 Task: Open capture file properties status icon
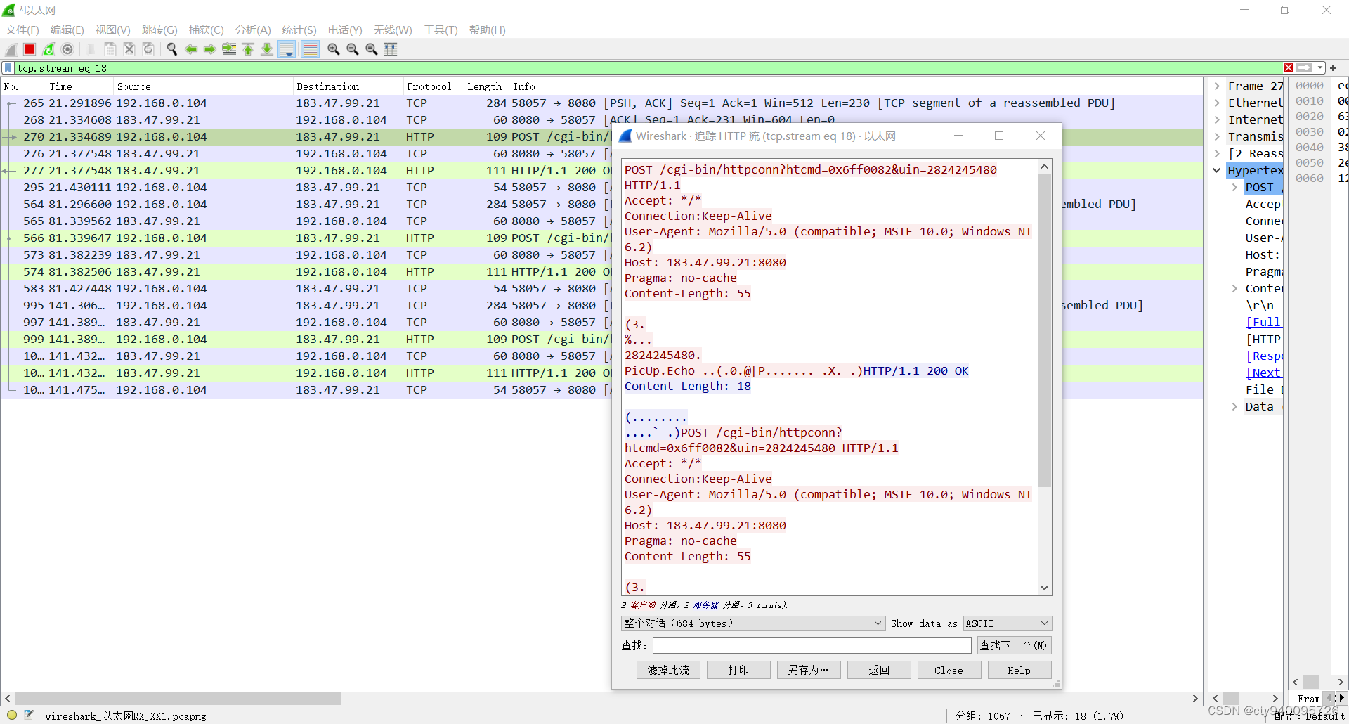coord(29,716)
